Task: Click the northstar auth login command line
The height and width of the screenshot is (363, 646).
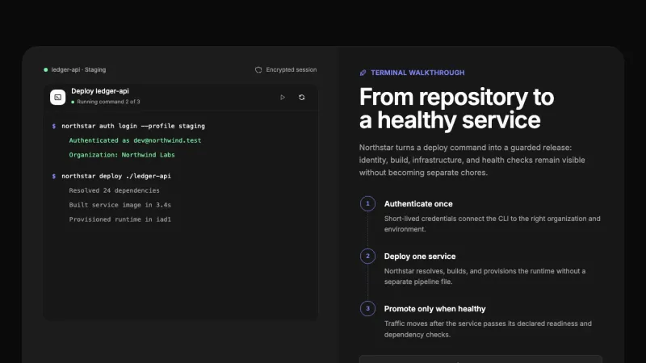Action: click(133, 126)
